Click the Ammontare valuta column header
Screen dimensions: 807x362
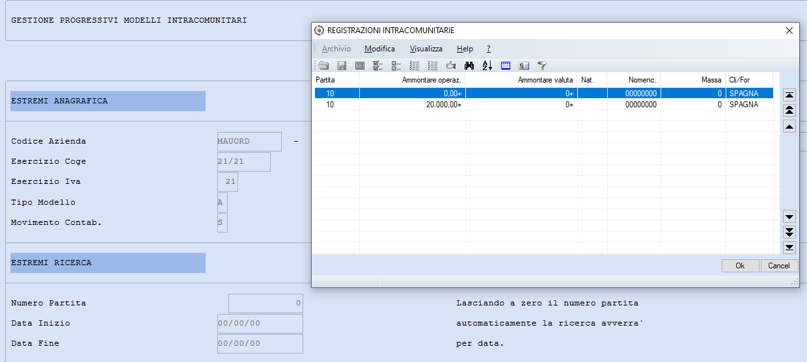[521, 80]
